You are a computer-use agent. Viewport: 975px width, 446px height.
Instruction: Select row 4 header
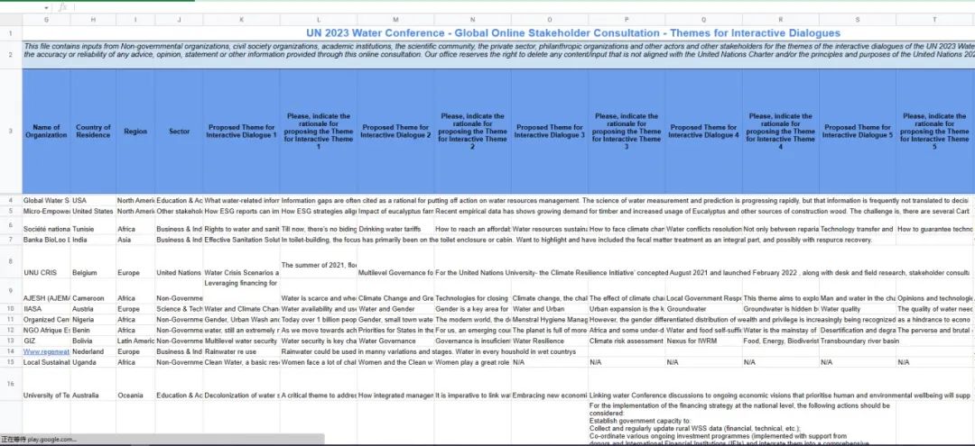pos(11,200)
